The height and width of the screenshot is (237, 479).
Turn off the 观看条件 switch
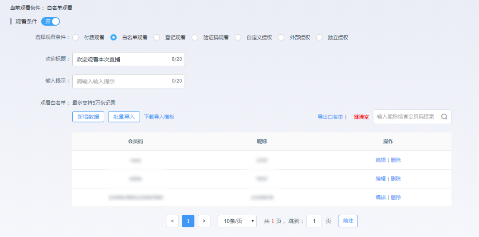(51, 21)
